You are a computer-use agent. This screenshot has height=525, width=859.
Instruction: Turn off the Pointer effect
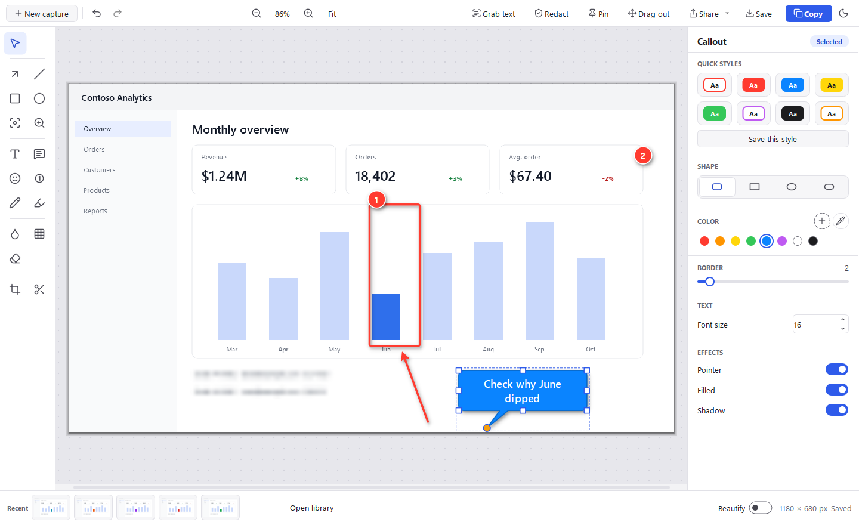click(x=837, y=370)
